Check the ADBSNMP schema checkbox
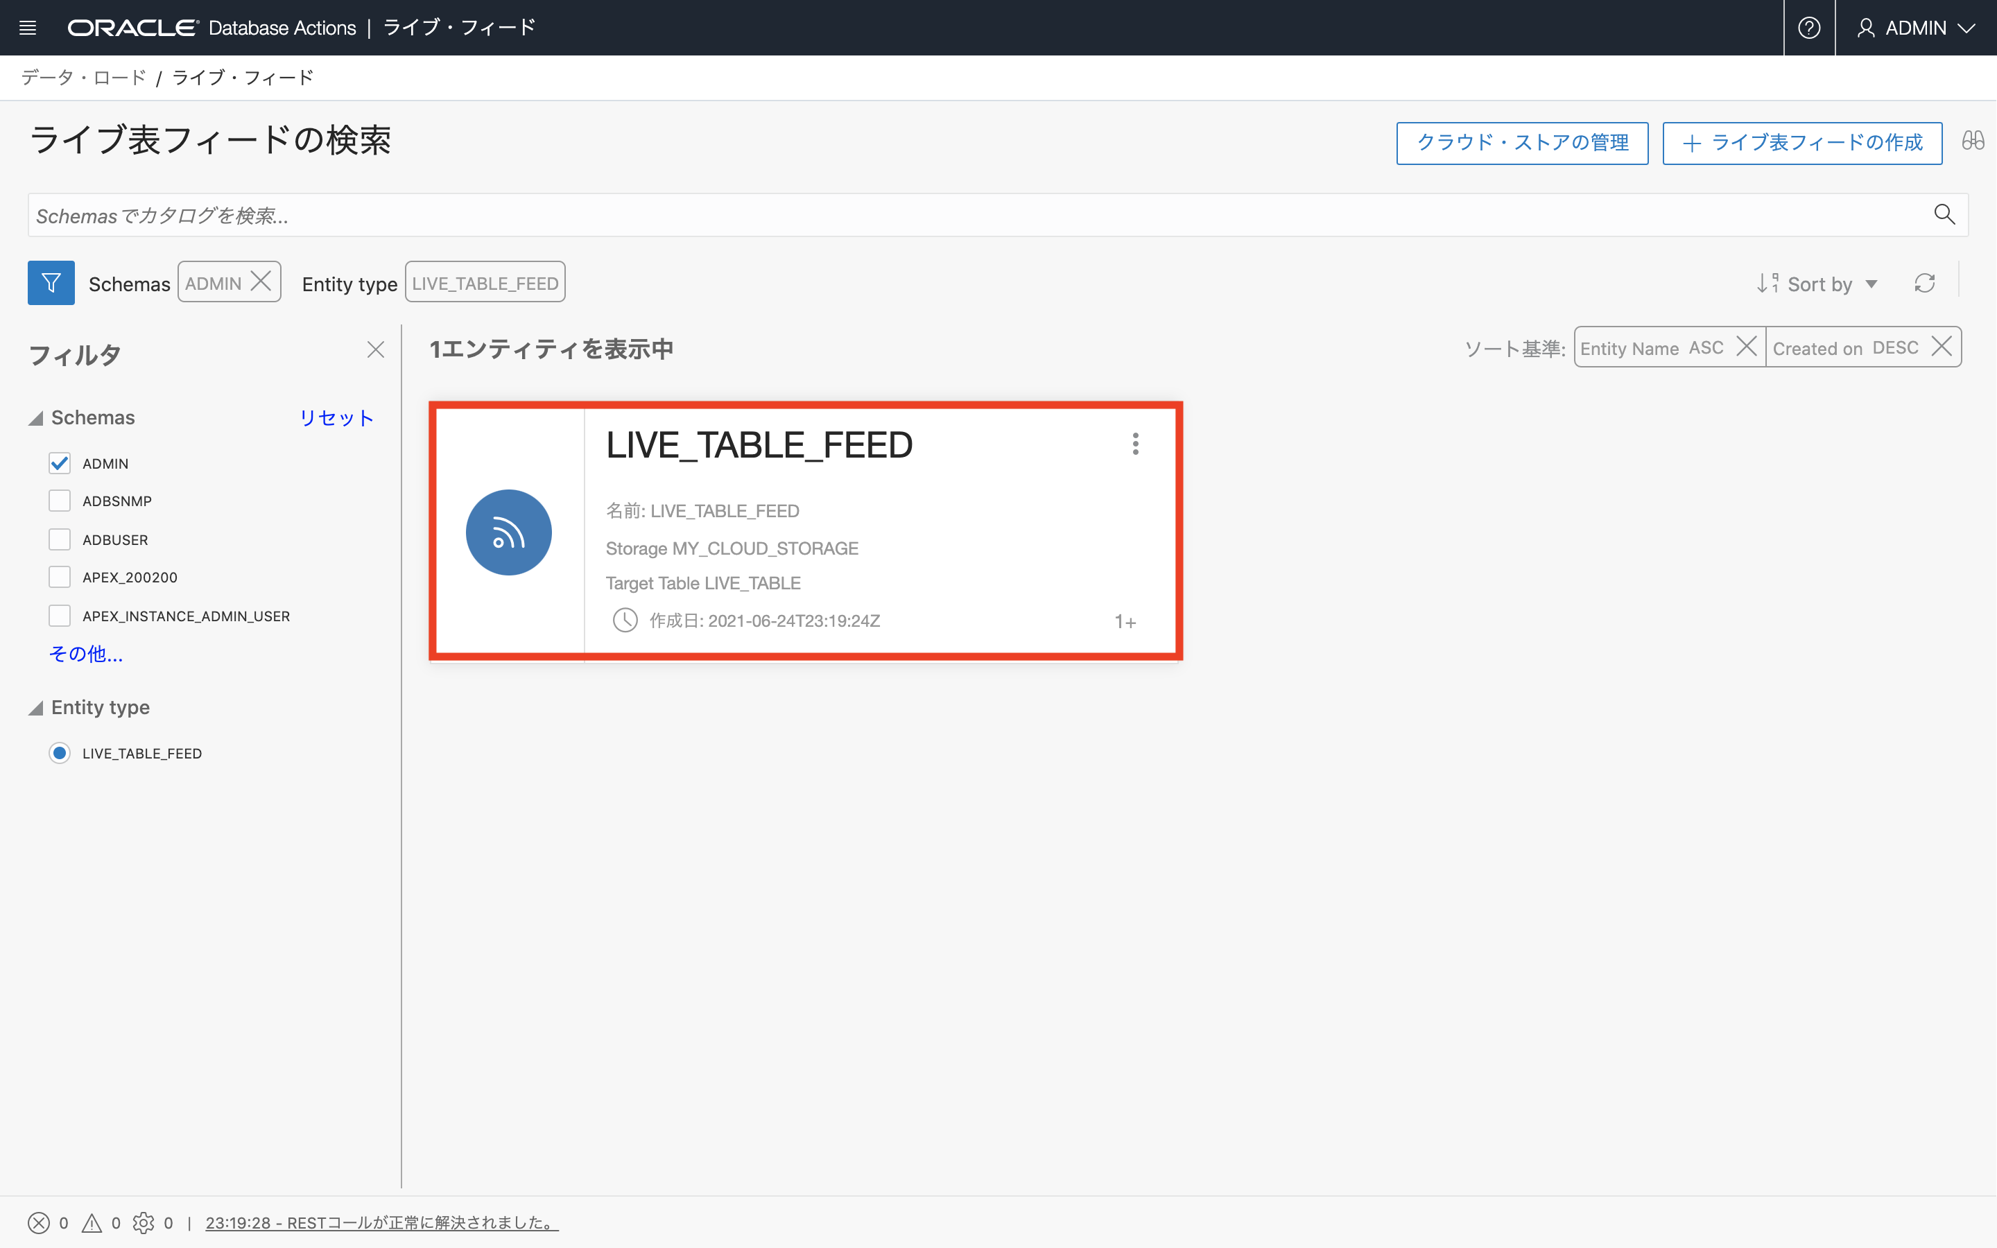This screenshot has width=1997, height=1248. click(60, 501)
